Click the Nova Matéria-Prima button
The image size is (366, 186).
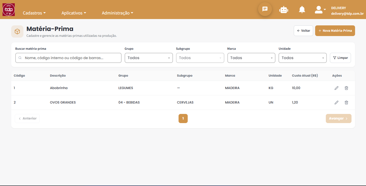[x=335, y=31]
